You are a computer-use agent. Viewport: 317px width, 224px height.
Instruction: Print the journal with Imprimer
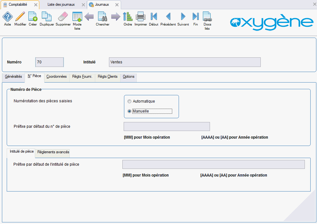tap(141, 17)
